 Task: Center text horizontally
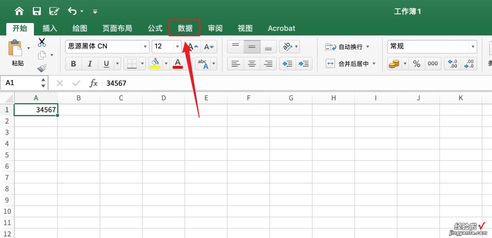pyautogui.click(x=252, y=64)
